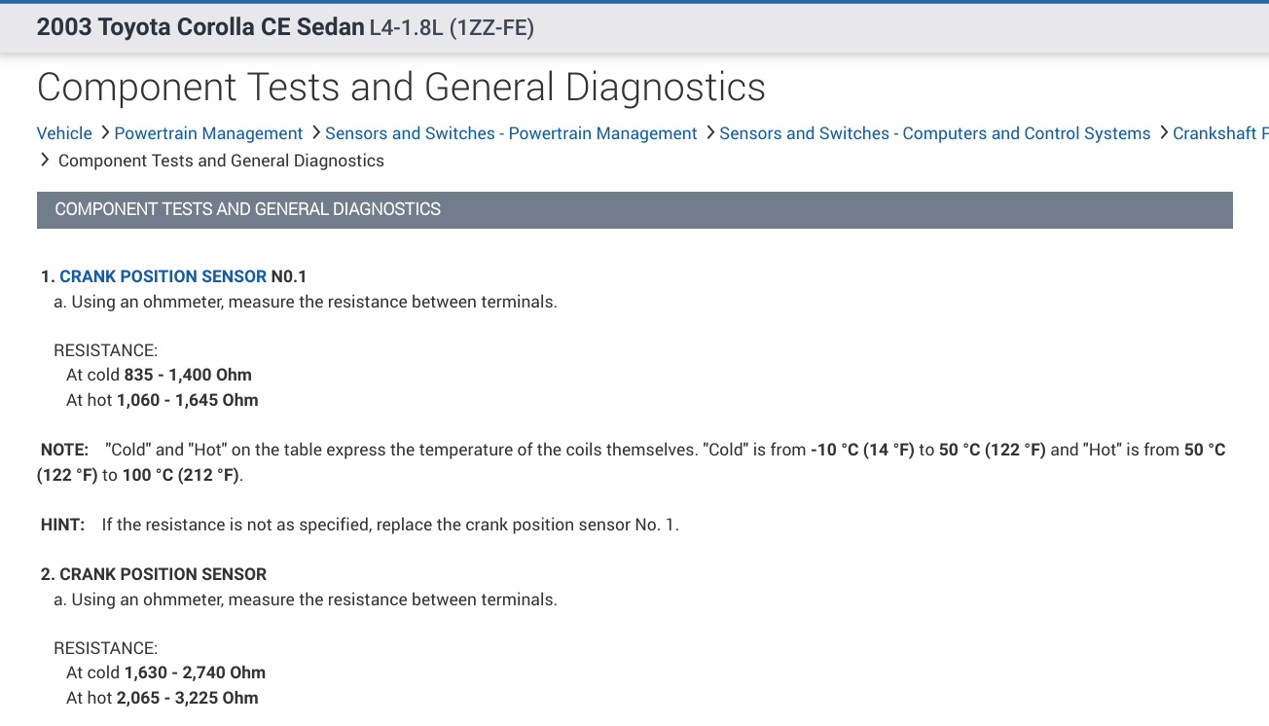Viewport: 1269px width, 726px height.
Task: Click the hot resistance value 2,065 - 3,225 Ohm
Action: click(x=188, y=698)
